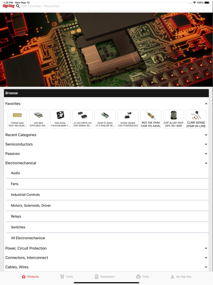This screenshot has height=285, width=213.
Task: Open FAN AXIAL favorite item
Action: (60, 119)
